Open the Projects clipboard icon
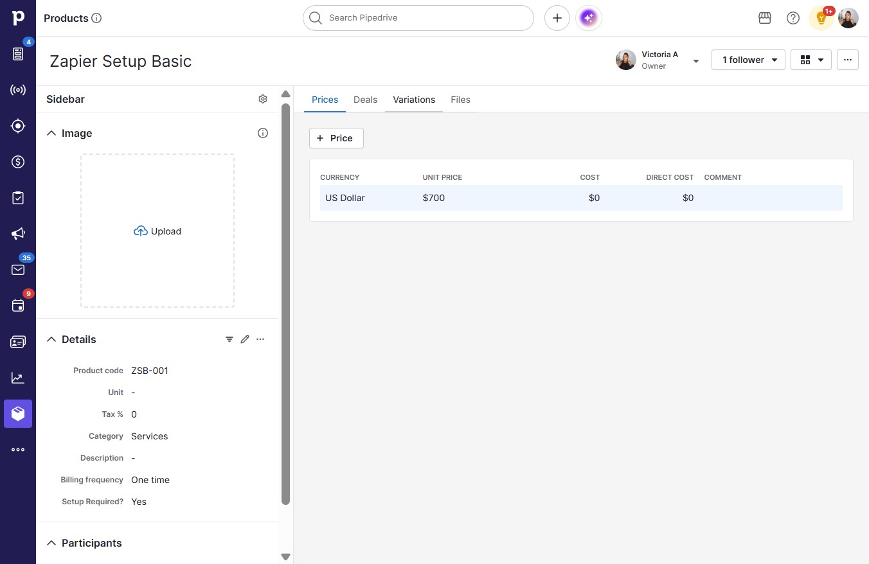This screenshot has height=564, width=869. [x=18, y=198]
